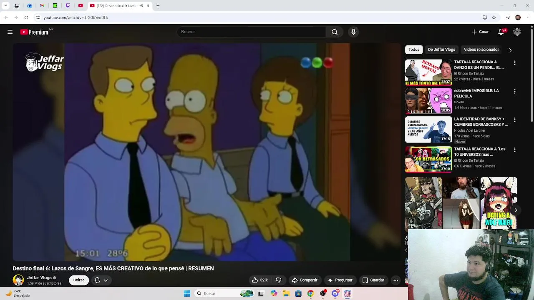Open Discord from the taskbar
The image size is (534, 300).
click(x=335, y=294)
